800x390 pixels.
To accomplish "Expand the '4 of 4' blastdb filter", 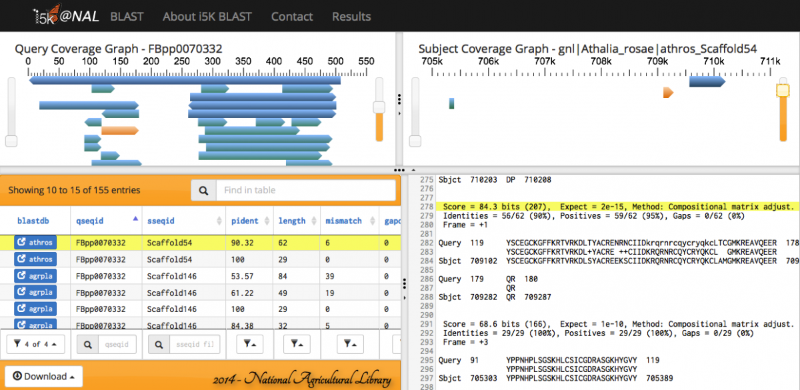I will coord(35,345).
